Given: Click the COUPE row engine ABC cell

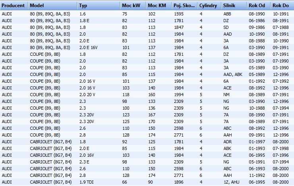Looking at the screenshot, I should click(227, 128).
